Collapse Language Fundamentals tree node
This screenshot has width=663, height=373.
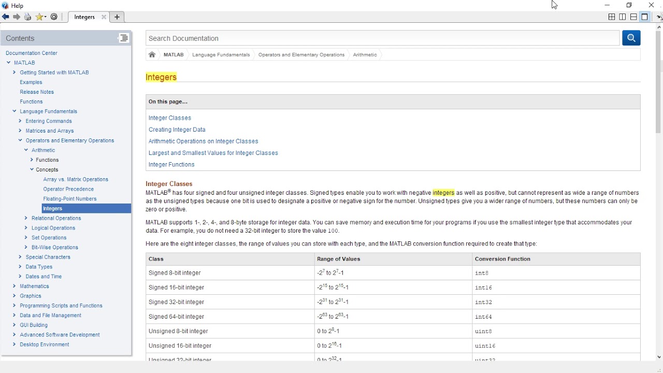[15, 111]
